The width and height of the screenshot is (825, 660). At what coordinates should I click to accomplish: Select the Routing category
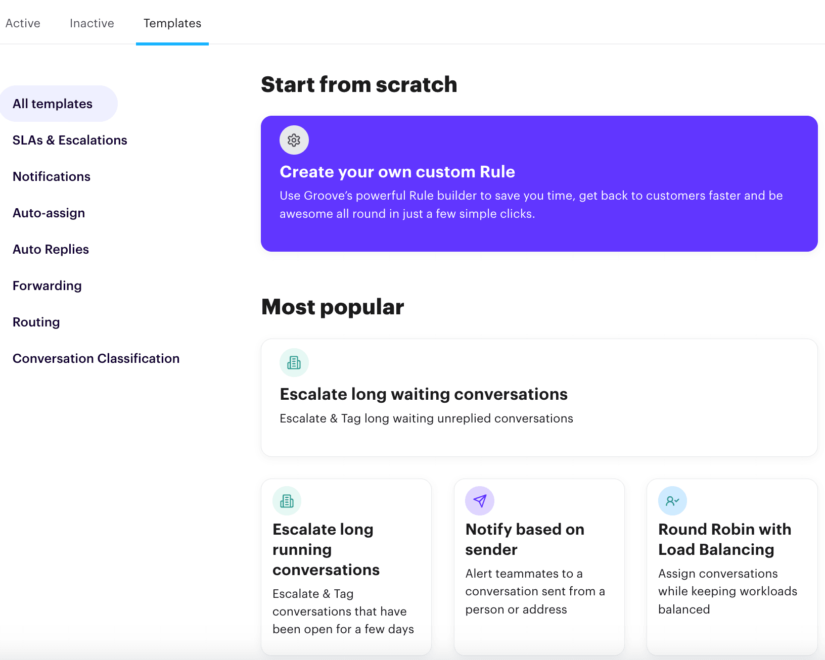coord(36,322)
